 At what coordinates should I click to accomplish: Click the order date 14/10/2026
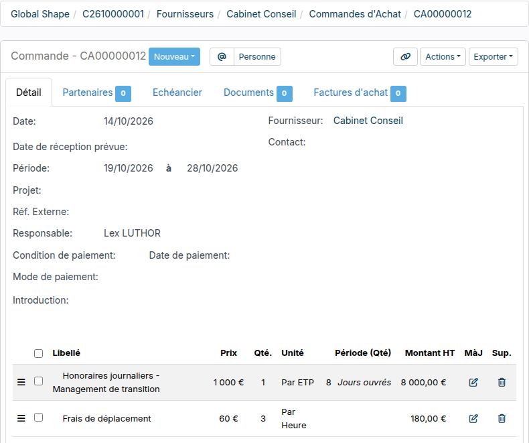pos(129,121)
